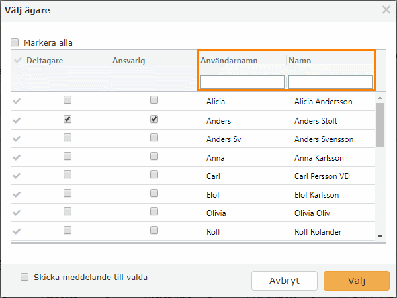Sort by the Namn column header
The image size is (397, 298).
(x=300, y=61)
